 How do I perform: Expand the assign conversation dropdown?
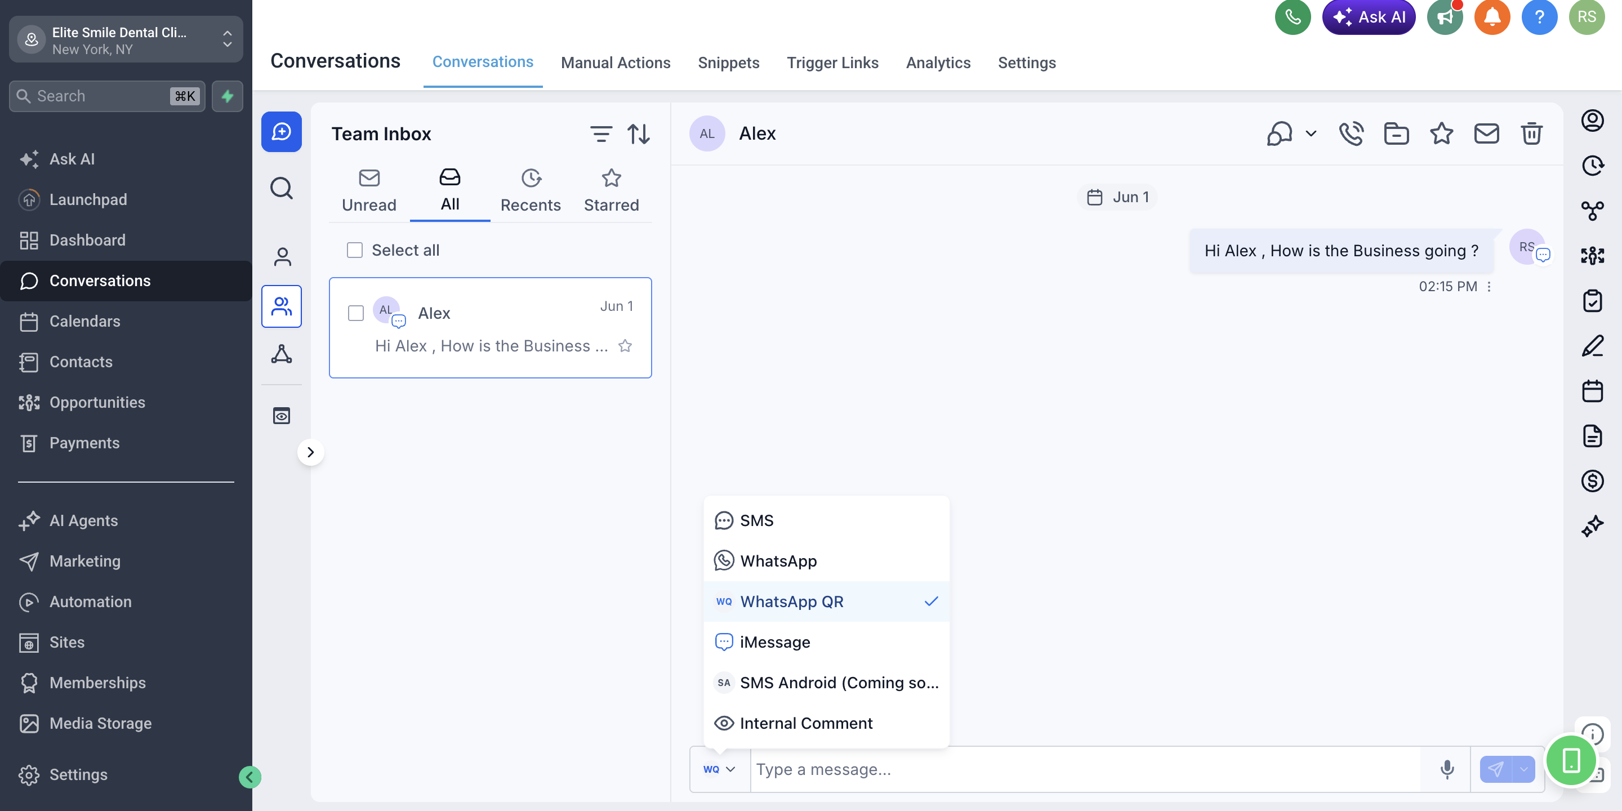tap(1311, 133)
